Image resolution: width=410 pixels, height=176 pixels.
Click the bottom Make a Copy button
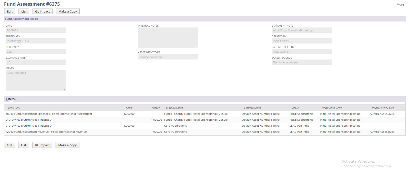tap(67, 145)
